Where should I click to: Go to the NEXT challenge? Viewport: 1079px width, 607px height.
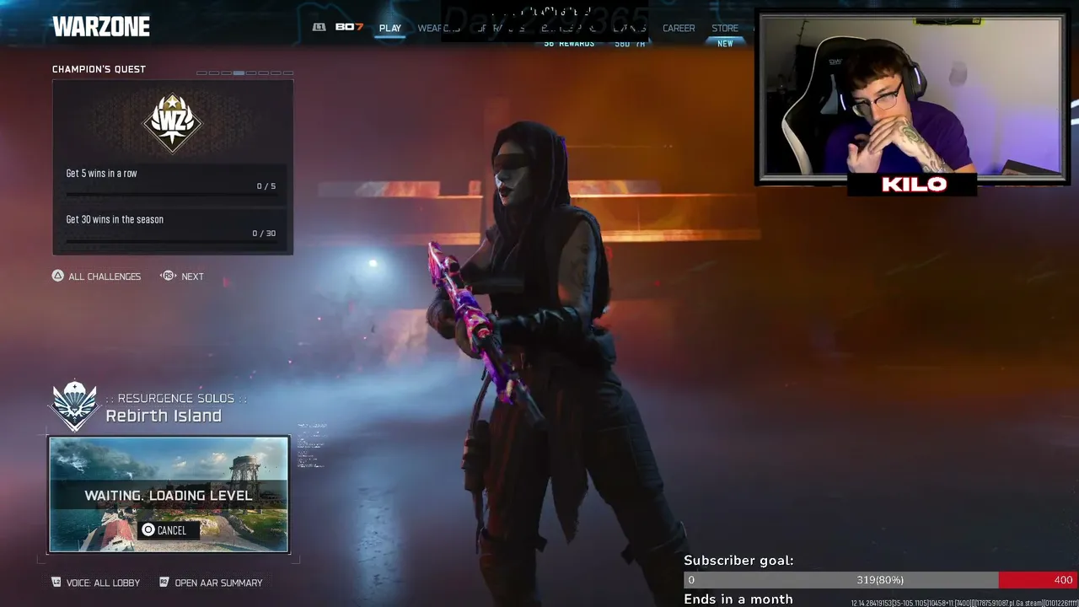coord(192,277)
